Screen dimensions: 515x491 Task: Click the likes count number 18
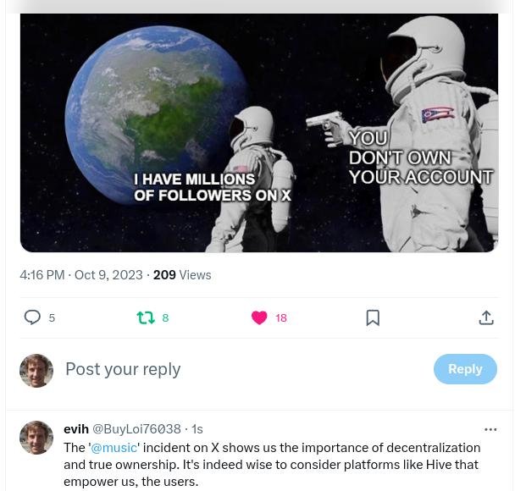(281, 317)
